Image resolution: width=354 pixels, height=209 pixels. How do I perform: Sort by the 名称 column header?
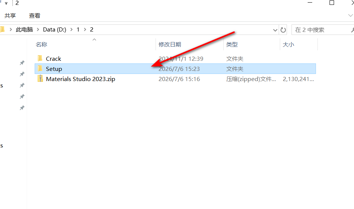41,44
